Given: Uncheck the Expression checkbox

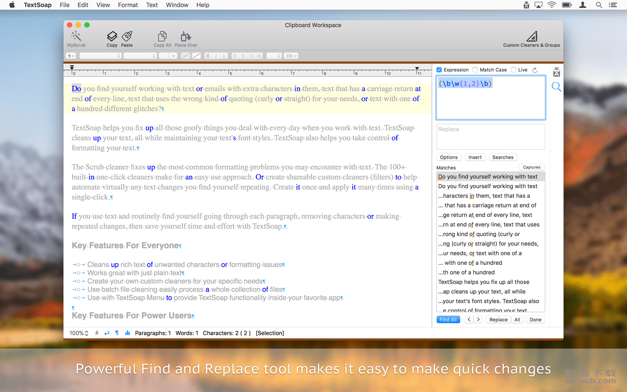Looking at the screenshot, I should [x=439, y=70].
